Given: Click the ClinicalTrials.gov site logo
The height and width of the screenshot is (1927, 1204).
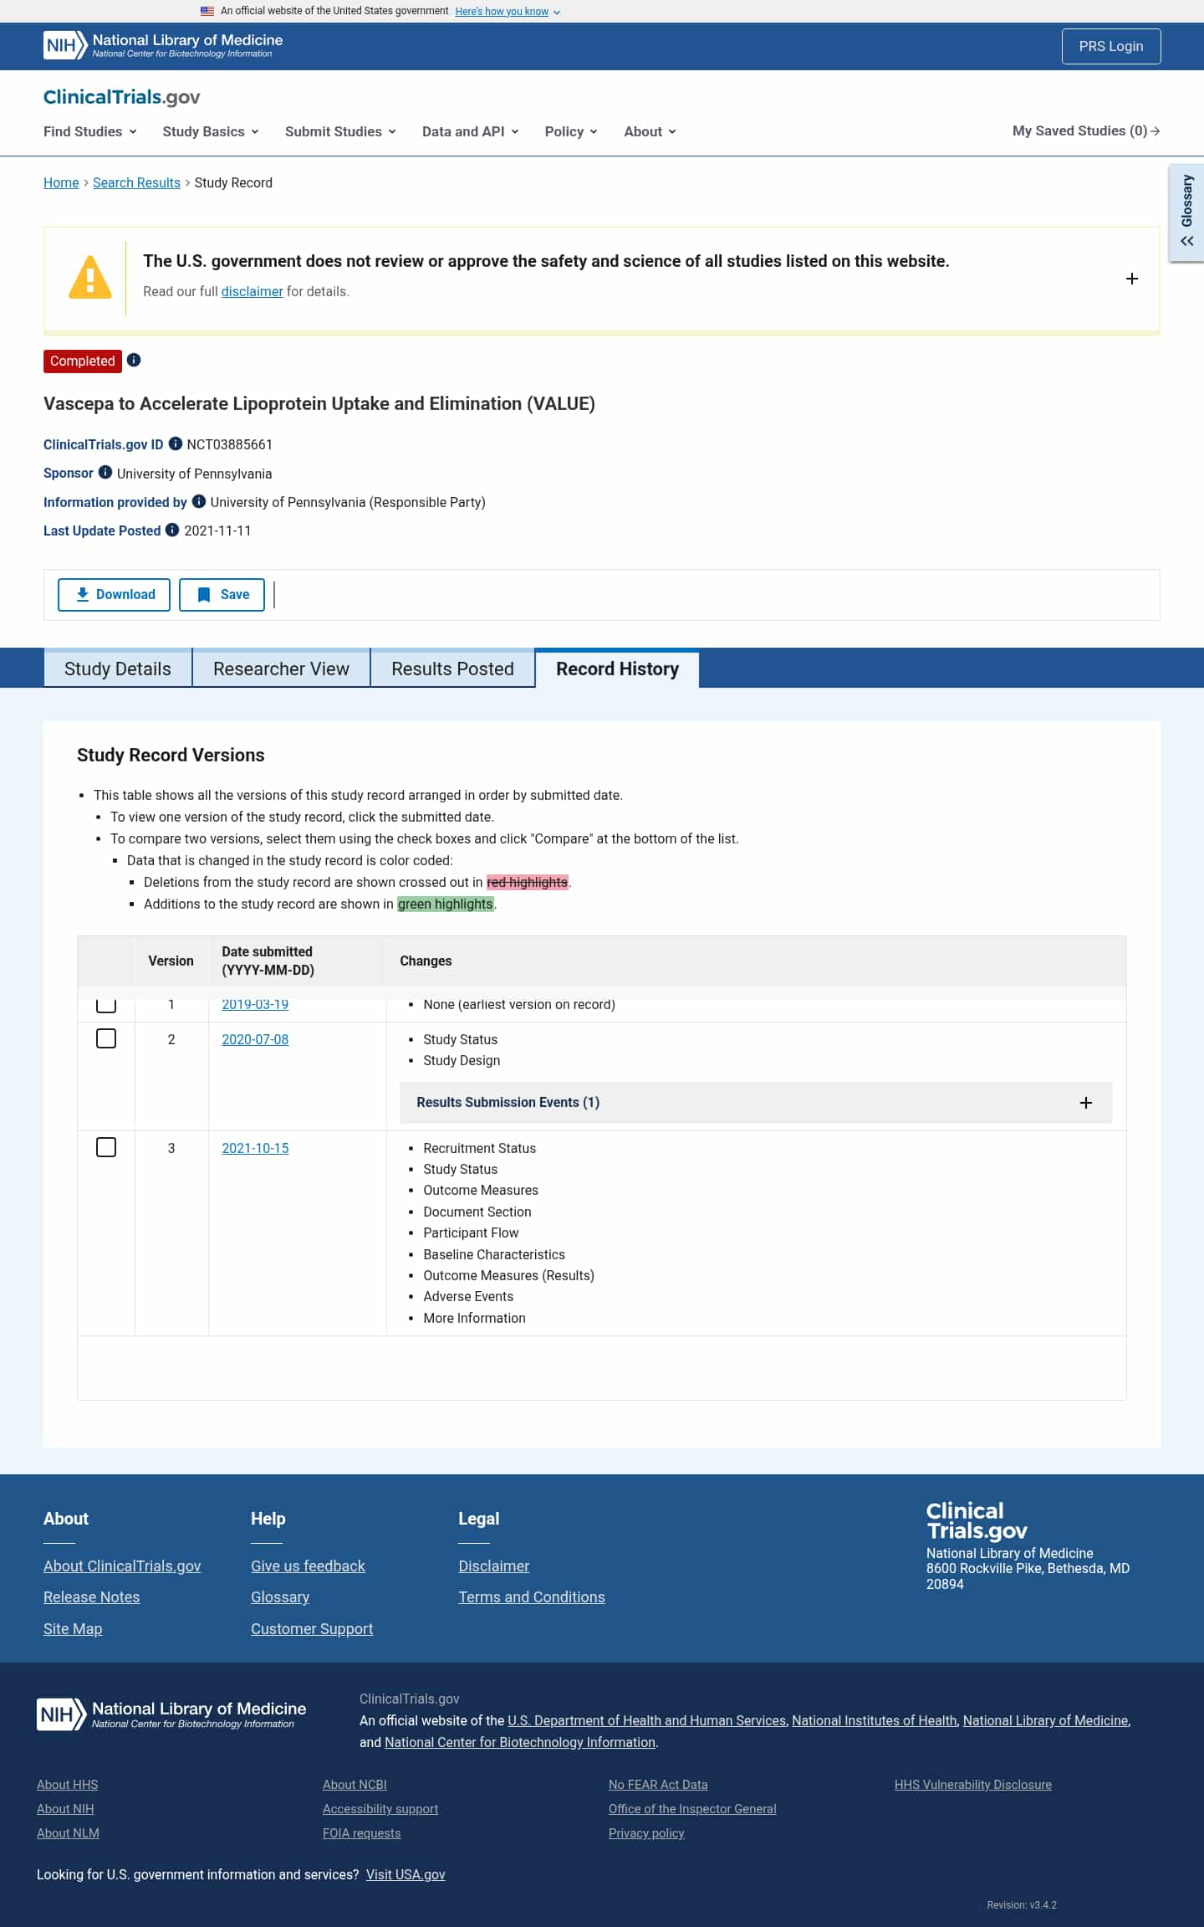Looking at the screenshot, I should [122, 97].
